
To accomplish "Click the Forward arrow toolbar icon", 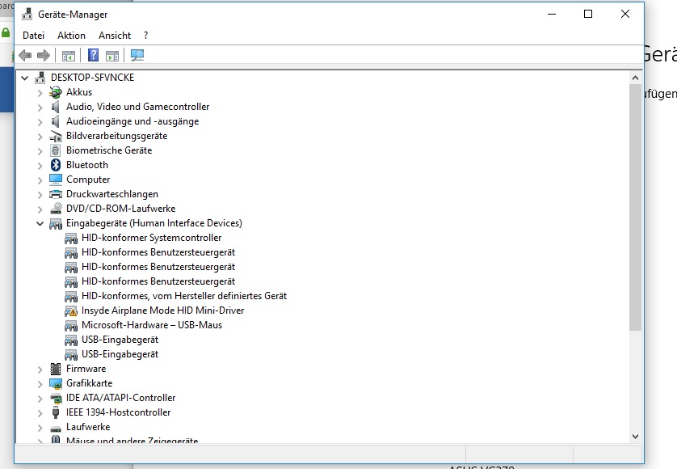I will (x=44, y=55).
